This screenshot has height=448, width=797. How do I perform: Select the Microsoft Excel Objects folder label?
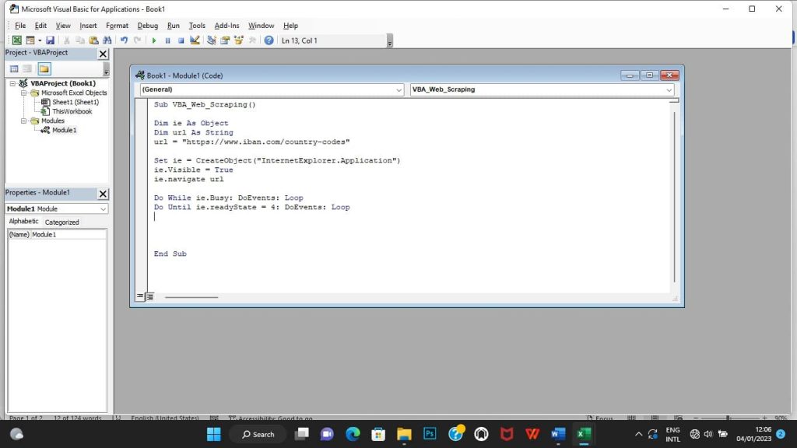74,93
